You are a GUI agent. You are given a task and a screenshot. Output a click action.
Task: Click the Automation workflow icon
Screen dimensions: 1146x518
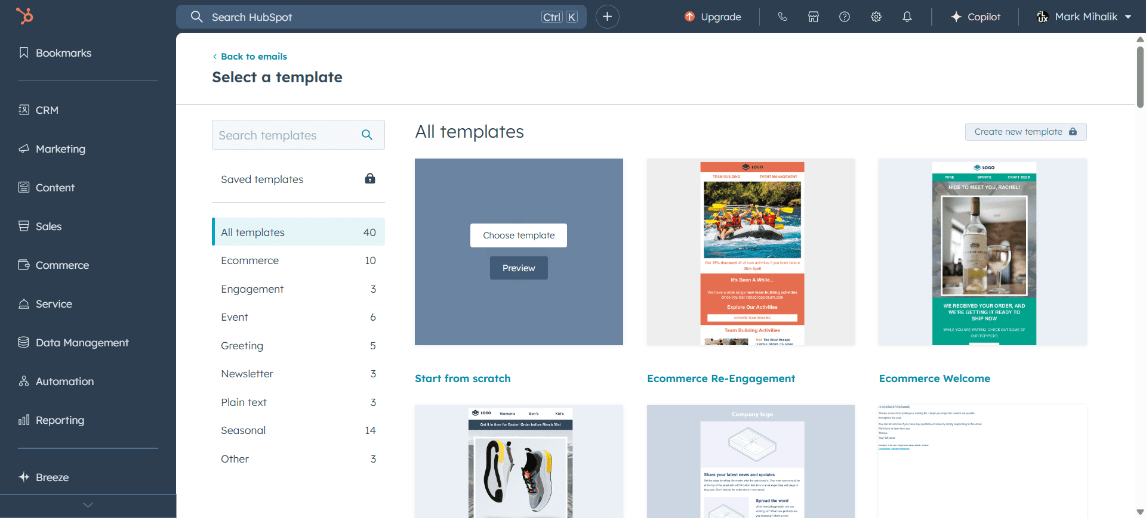24,381
